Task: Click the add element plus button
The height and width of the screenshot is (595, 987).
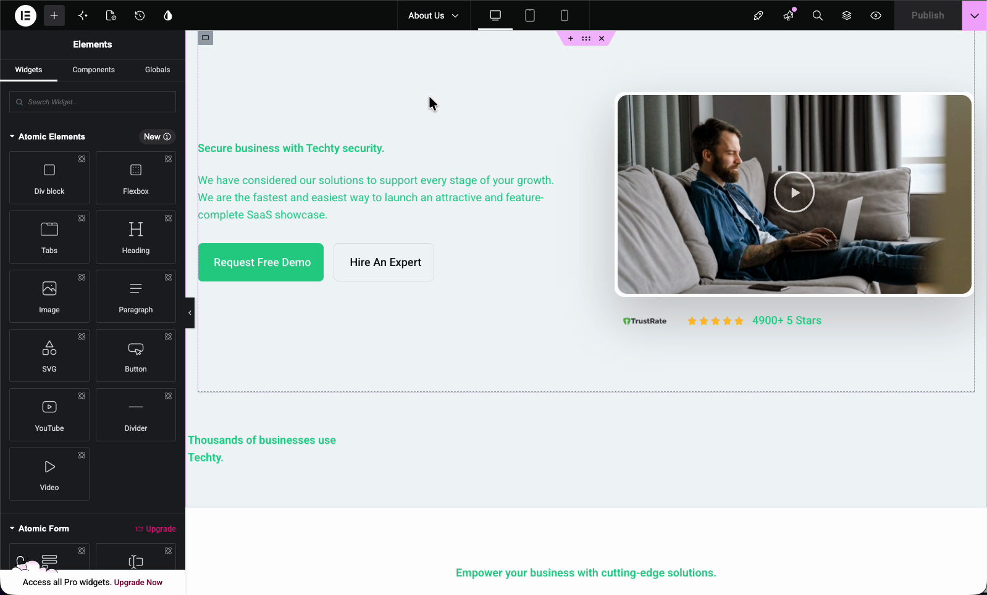Action: 54,15
